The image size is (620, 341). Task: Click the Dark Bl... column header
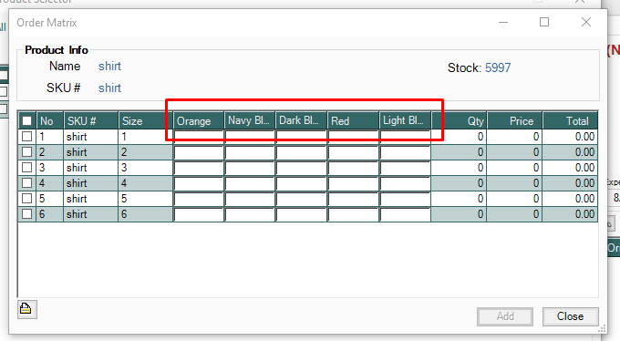coord(301,120)
